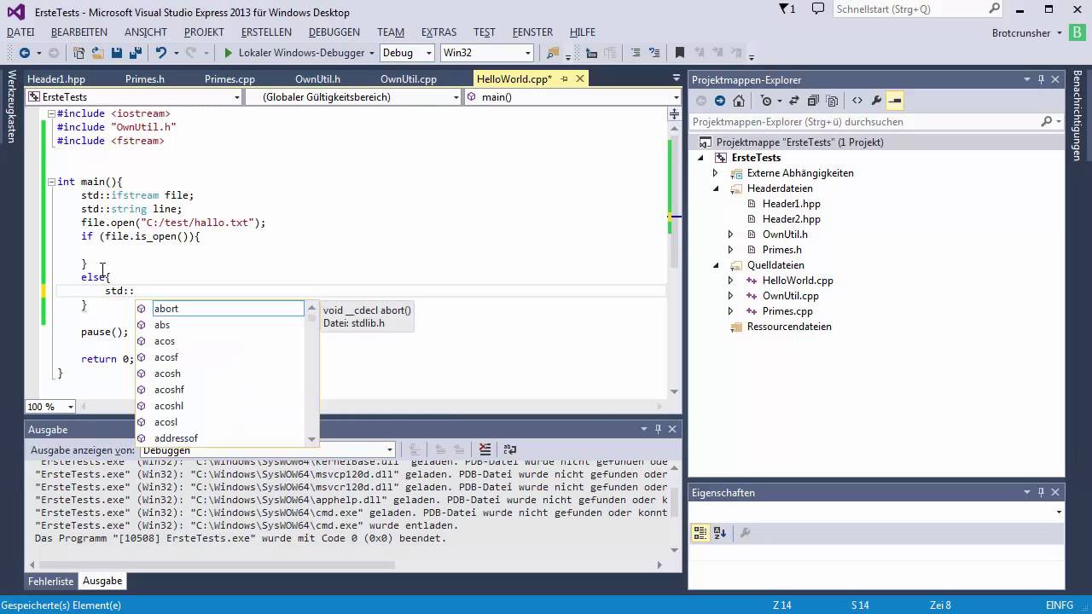Click the Projektmappen-Explorer Home icon
Viewport: 1092px width, 614px height.
(739, 101)
